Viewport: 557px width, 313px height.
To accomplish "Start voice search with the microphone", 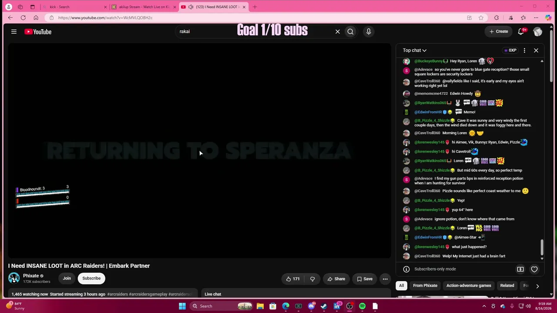I will pos(369,31).
